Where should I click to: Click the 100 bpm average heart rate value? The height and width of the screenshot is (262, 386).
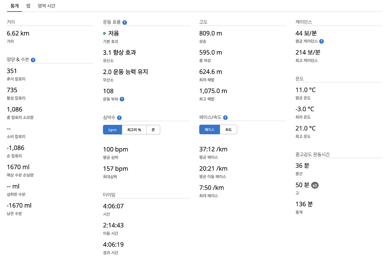[x=115, y=149]
